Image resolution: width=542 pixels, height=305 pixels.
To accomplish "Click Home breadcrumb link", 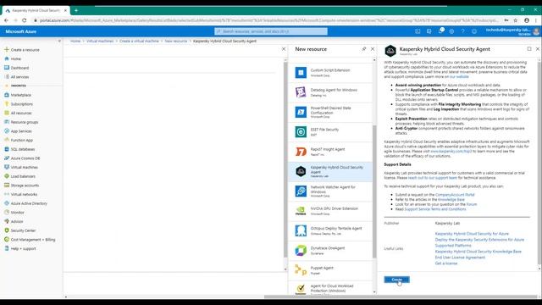I will tap(75, 41).
